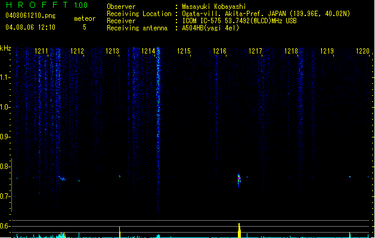Click the 0.6 frequency axis label
This screenshot has width=375, height=238.
click(x=5, y=226)
